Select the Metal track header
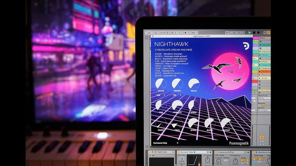 coord(264,38)
